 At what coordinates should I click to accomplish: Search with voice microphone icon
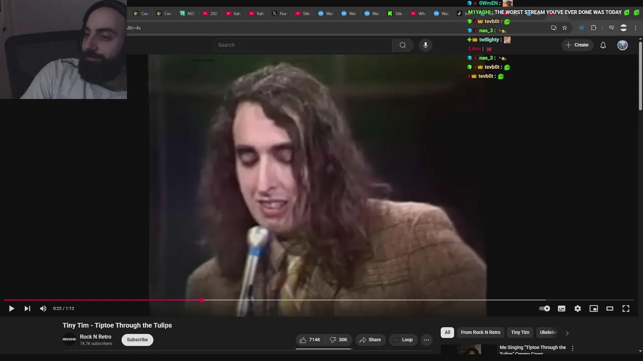coord(425,45)
